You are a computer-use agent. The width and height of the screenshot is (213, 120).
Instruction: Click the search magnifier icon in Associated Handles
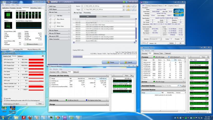point(178,86)
